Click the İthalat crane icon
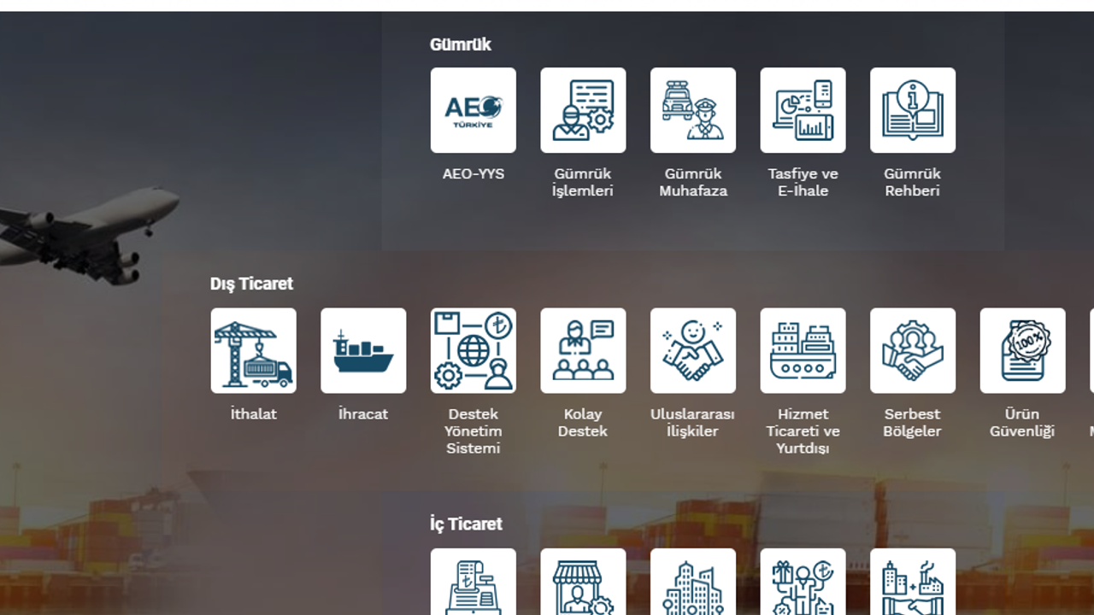The width and height of the screenshot is (1094, 615). [253, 350]
